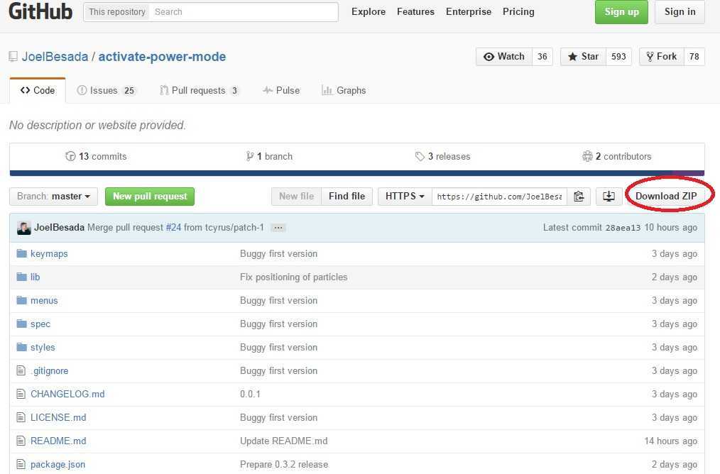
Task: View the 2 contributors link
Action: [x=616, y=157]
